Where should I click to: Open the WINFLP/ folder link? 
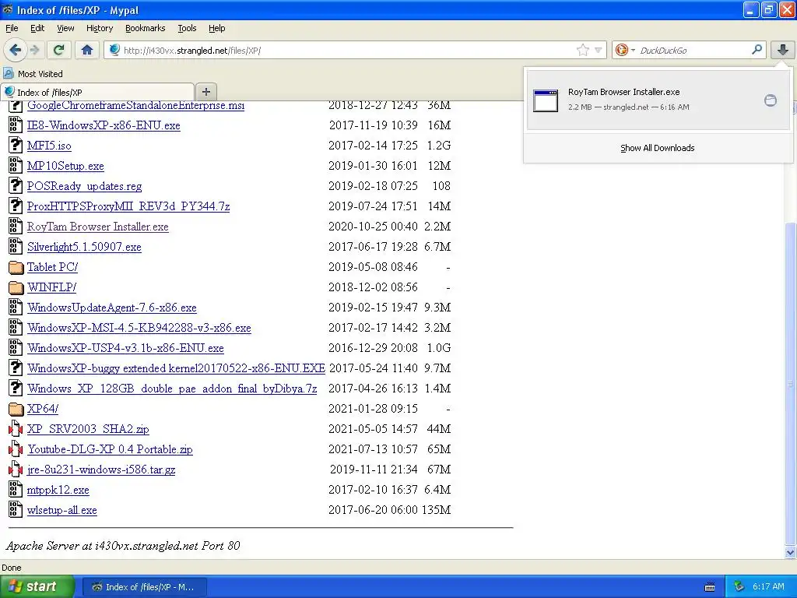pos(52,287)
